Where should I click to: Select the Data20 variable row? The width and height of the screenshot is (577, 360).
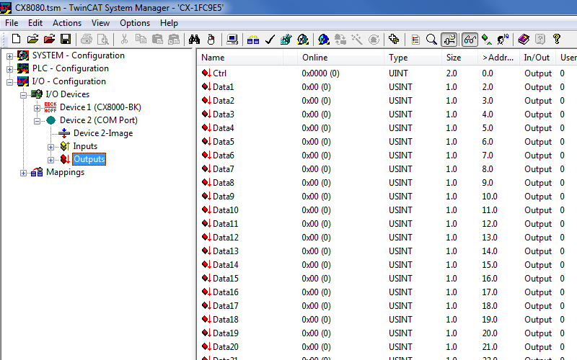[x=387, y=346]
